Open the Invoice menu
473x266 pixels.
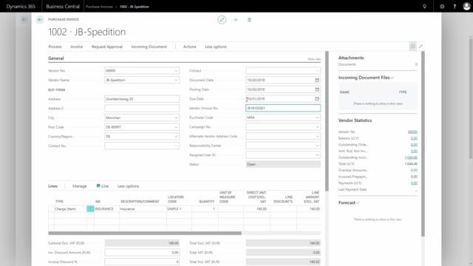pos(77,47)
